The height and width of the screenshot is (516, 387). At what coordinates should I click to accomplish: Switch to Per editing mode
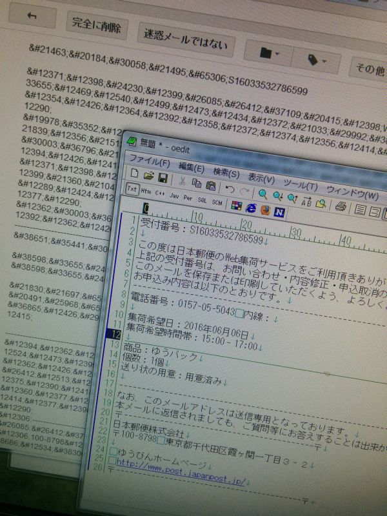tap(188, 198)
